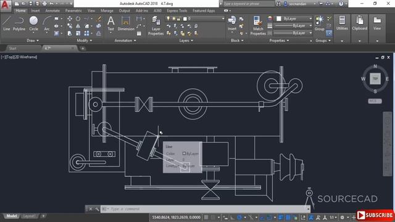Screen dimensions: 395x222
Task: Click the Erase tool icon
Action: [x=99, y=18]
